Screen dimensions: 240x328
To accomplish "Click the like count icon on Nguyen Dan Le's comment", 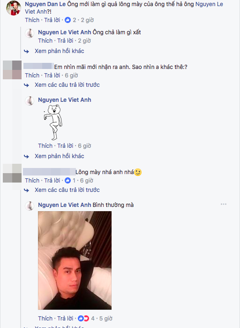I will (x=67, y=20).
